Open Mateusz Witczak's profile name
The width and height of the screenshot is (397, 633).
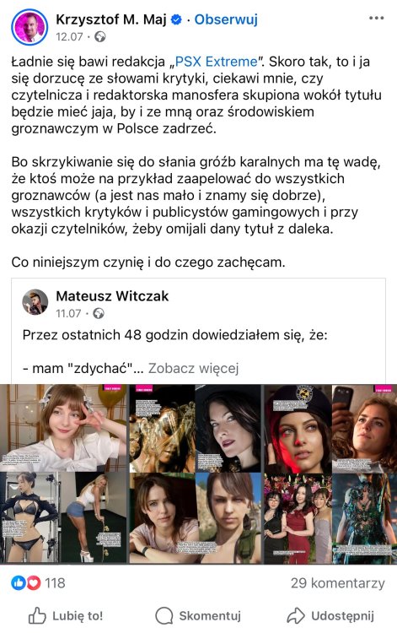point(112,296)
